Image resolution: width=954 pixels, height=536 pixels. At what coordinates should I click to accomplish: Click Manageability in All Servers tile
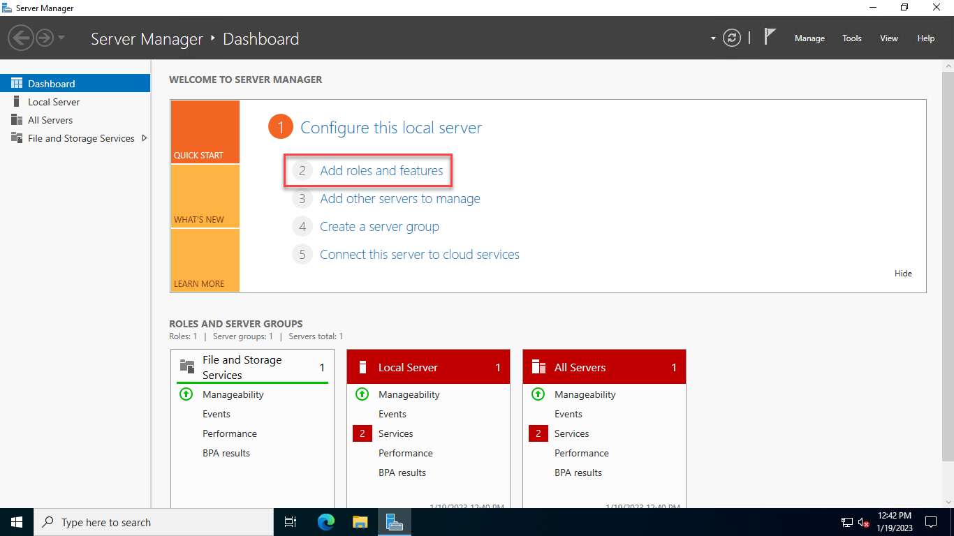pyautogui.click(x=585, y=394)
